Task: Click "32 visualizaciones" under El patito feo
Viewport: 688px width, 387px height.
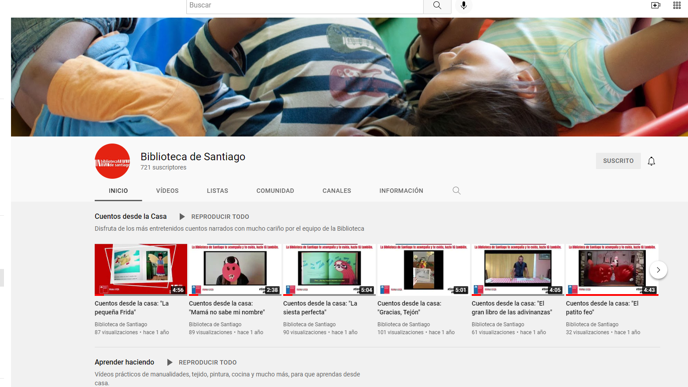Action: click(x=588, y=332)
